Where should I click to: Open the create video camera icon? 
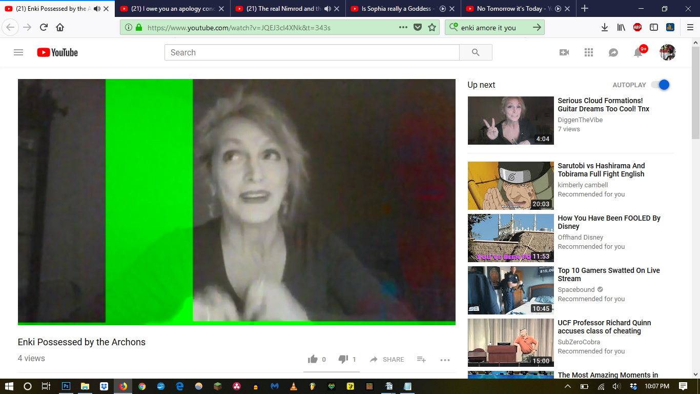[x=564, y=52]
